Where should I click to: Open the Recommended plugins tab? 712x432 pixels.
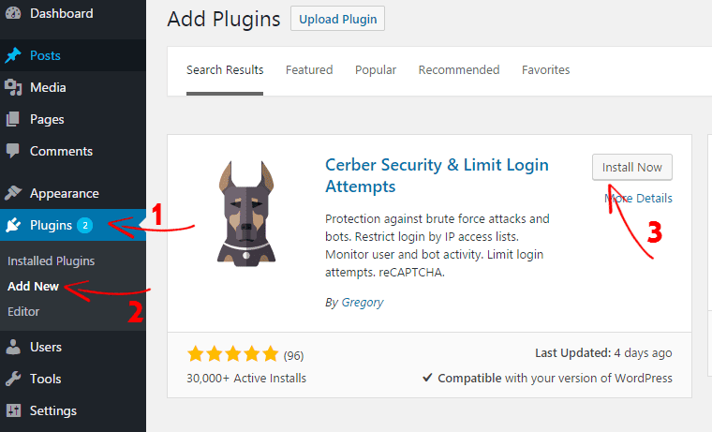click(459, 70)
